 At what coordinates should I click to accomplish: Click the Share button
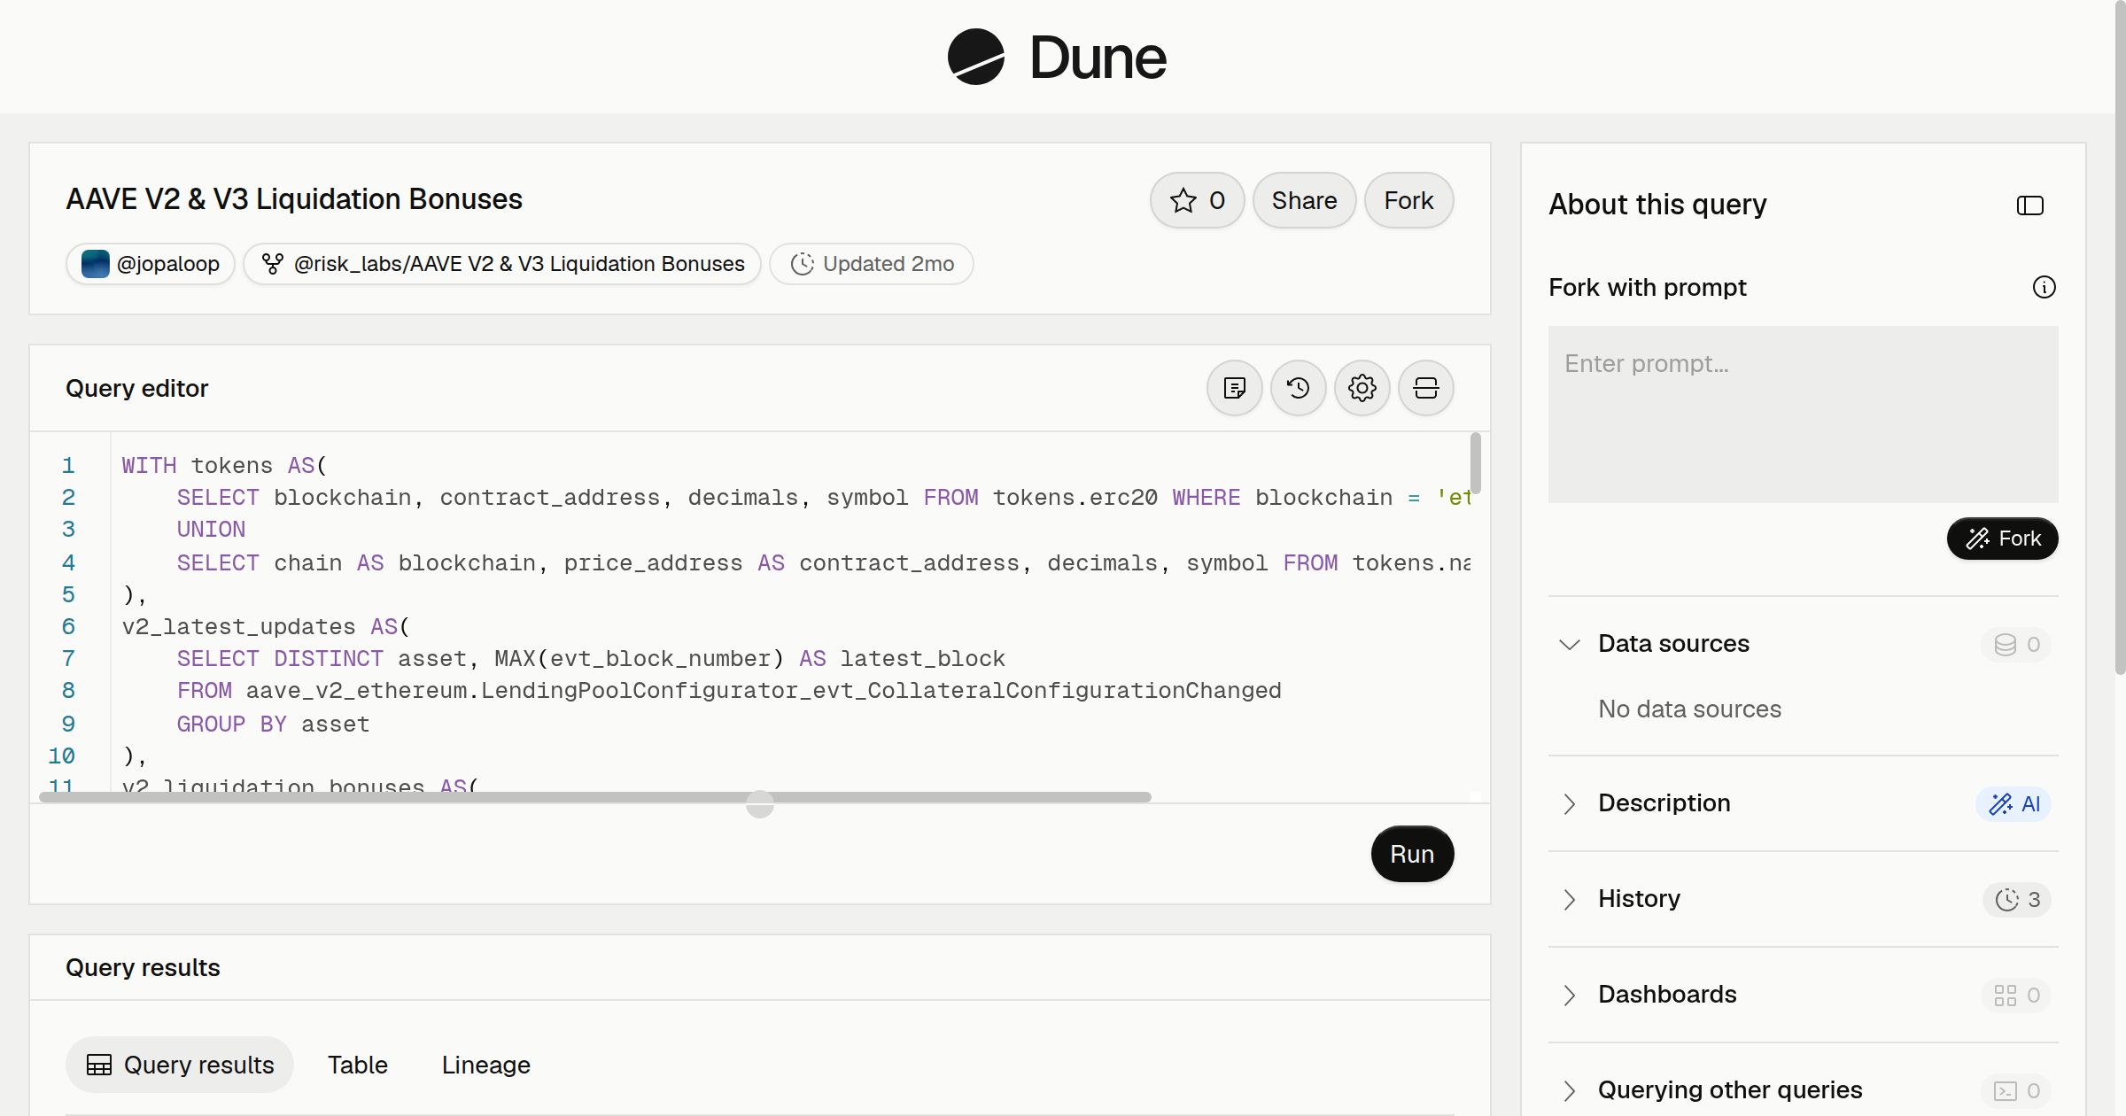(1304, 200)
